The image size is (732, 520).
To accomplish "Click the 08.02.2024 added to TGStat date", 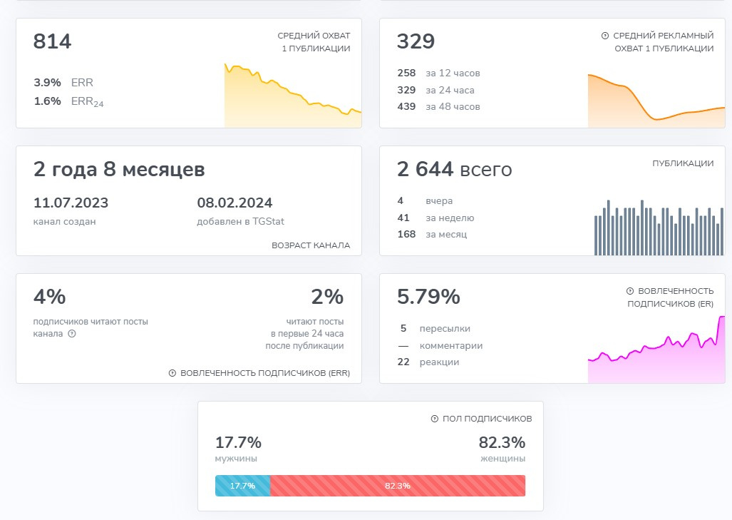I will click(x=234, y=203).
